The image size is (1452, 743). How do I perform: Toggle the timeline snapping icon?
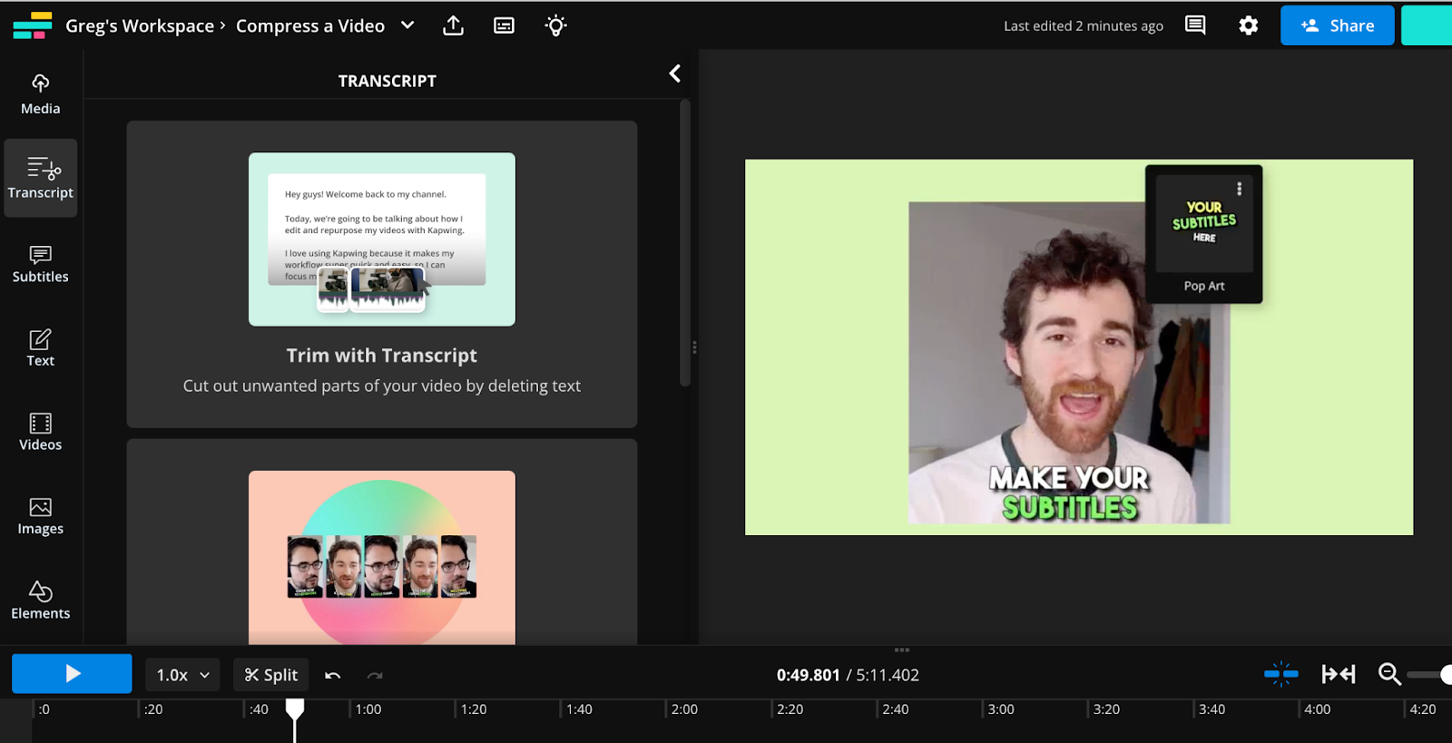point(1281,674)
